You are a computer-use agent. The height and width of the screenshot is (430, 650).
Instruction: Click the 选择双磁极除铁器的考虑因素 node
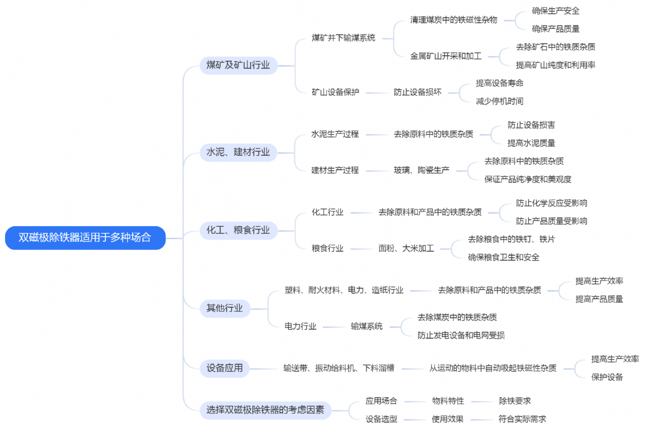pyautogui.click(x=265, y=410)
